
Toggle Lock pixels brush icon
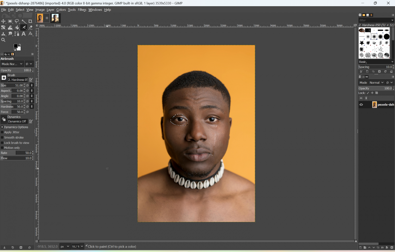(x=368, y=93)
